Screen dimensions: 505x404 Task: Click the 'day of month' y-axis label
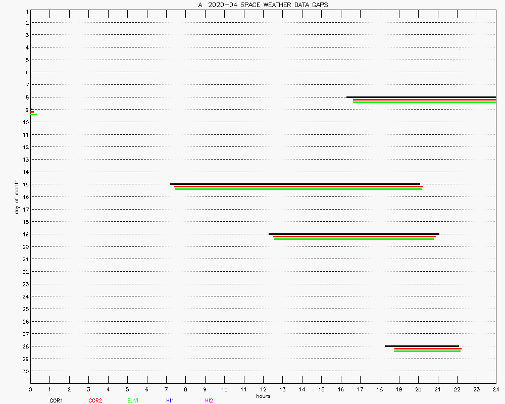pos(17,196)
